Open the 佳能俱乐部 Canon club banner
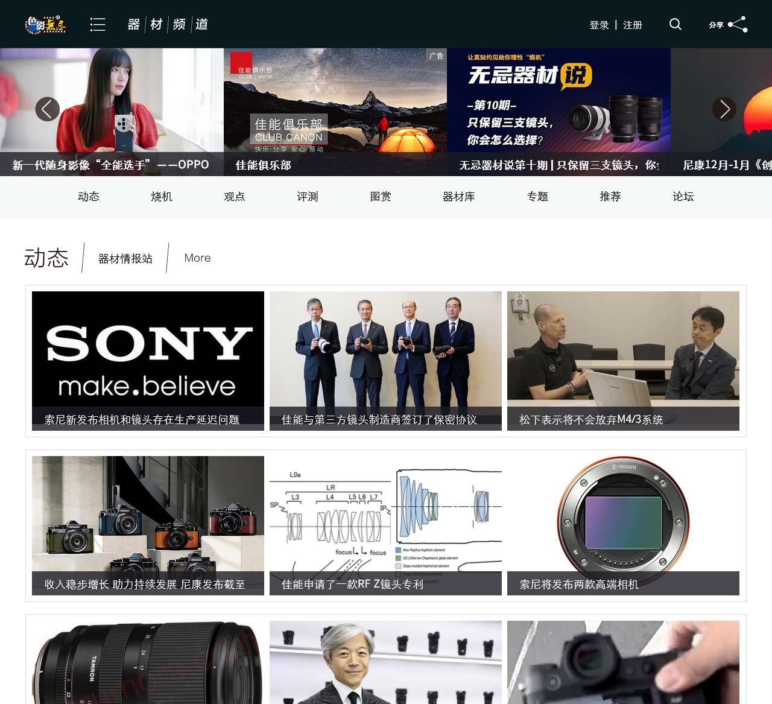 coord(335,112)
